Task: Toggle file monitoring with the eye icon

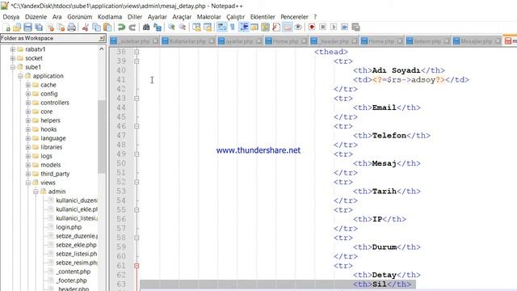Action: tap(298, 27)
